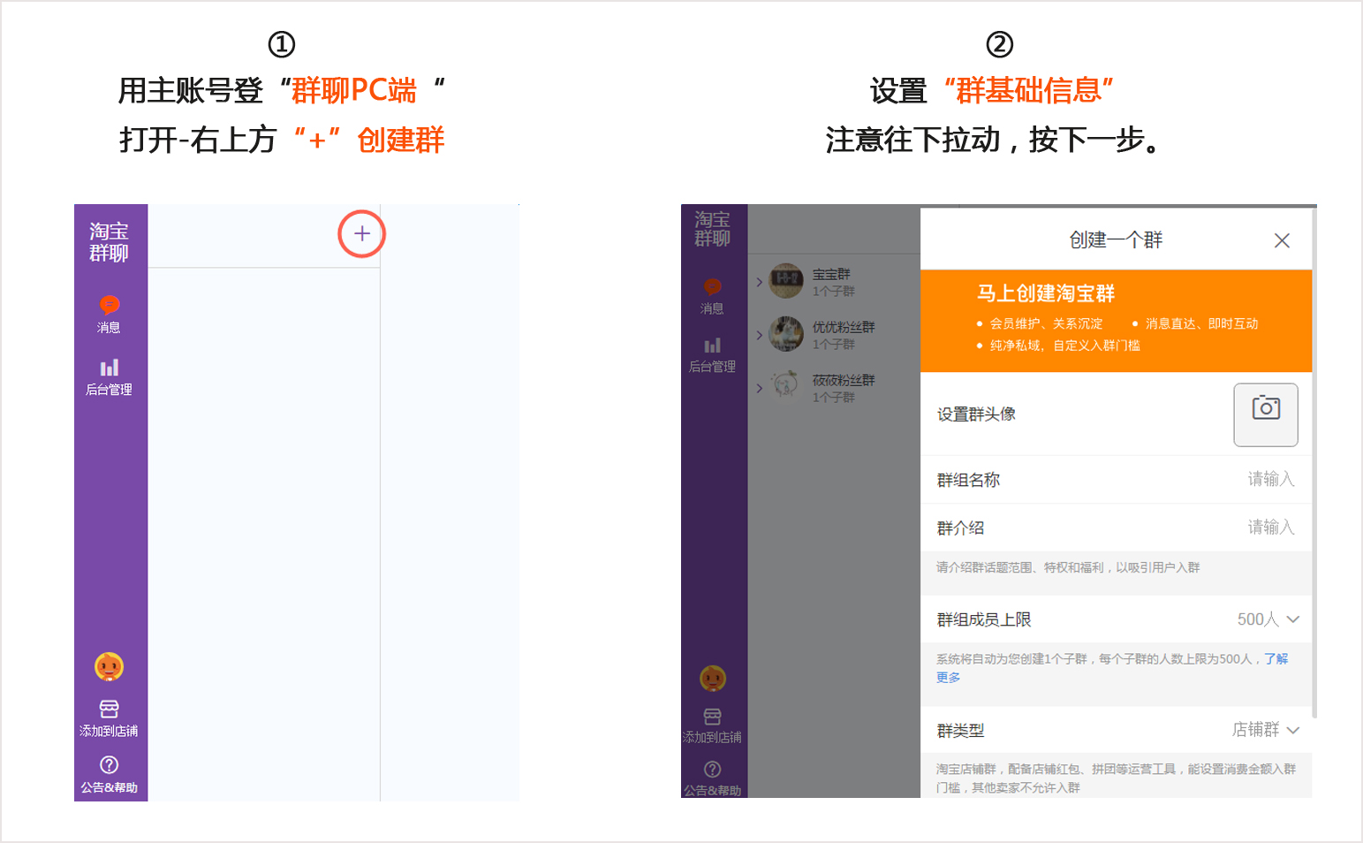1363x843 pixels.
Task: Click the 设置群头像 label
Action: point(976,414)
